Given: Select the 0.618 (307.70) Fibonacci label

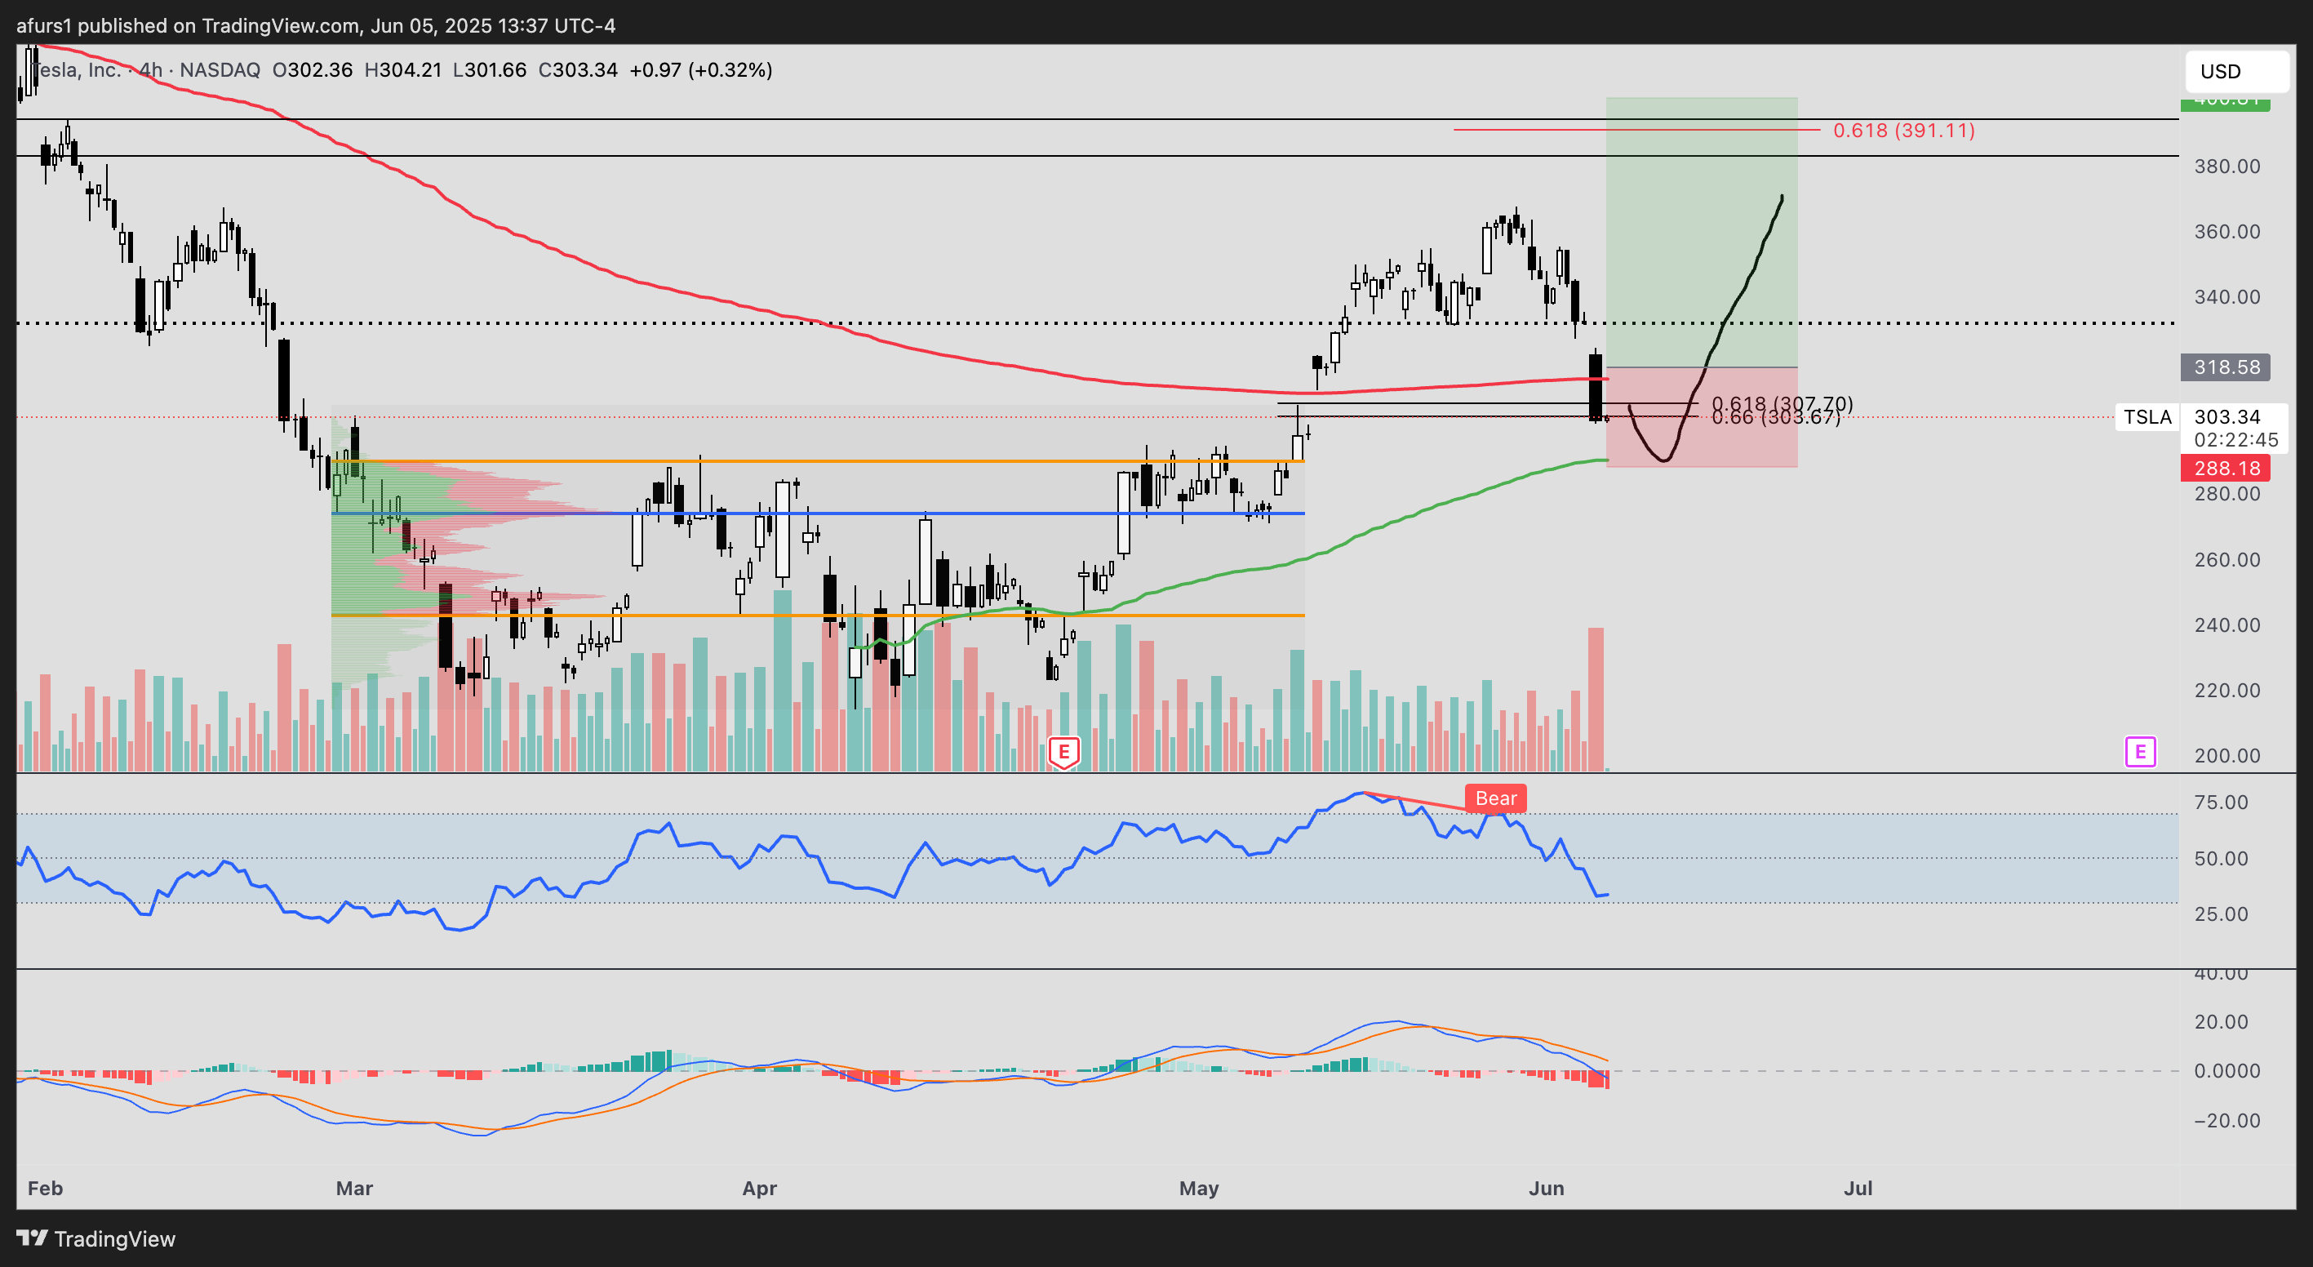Looking at the screenshot, I should coord(1782,403).
